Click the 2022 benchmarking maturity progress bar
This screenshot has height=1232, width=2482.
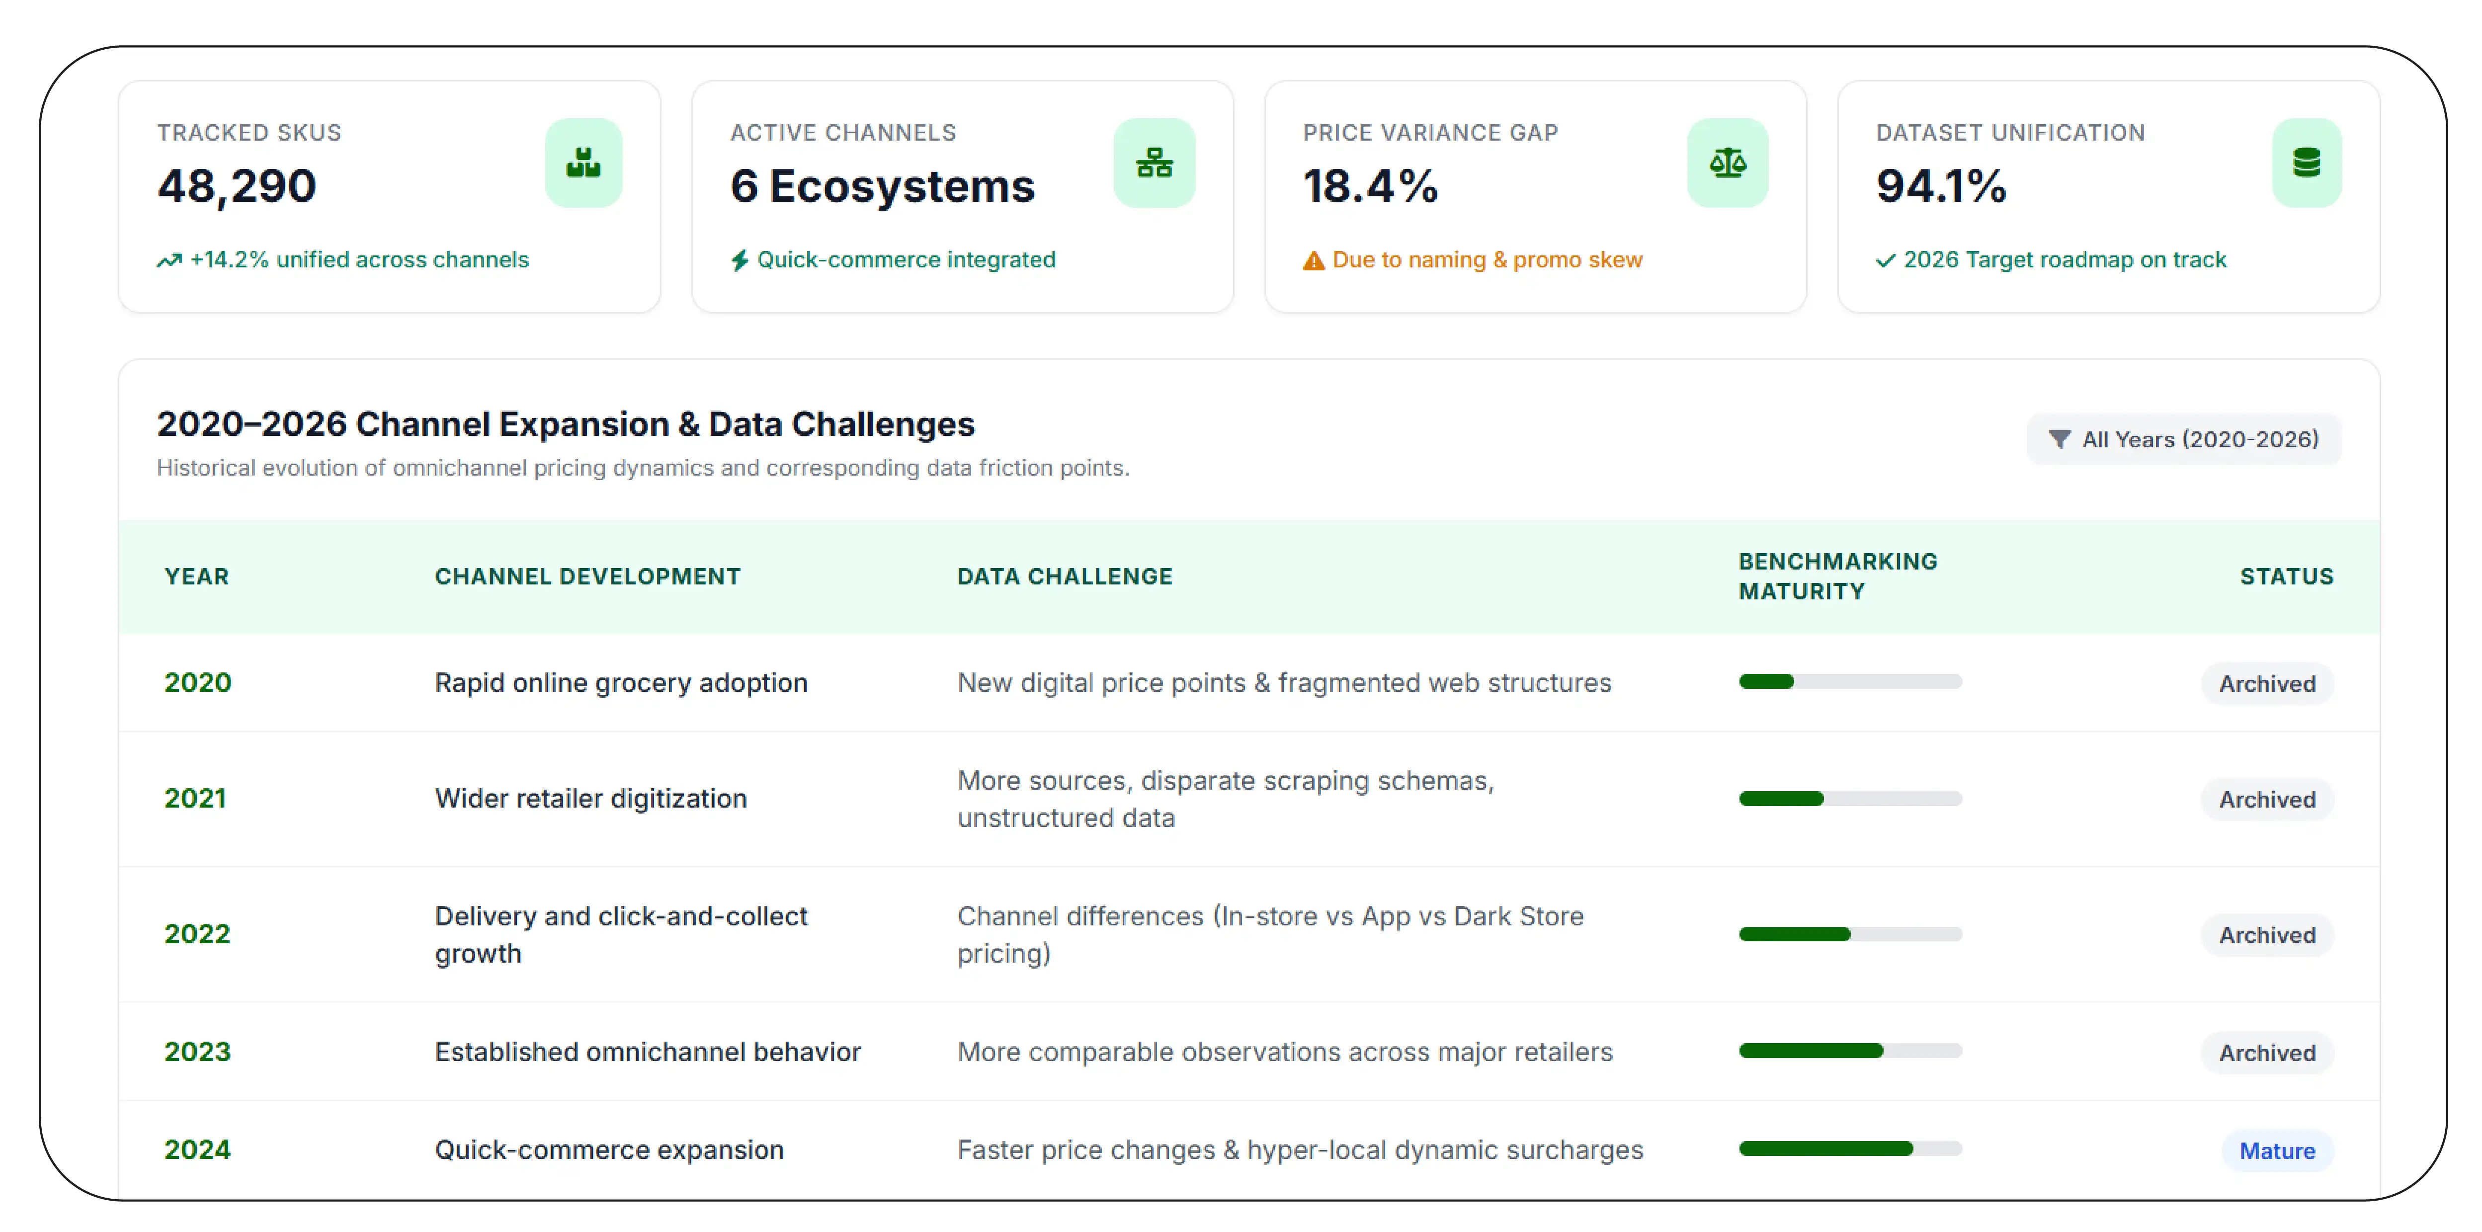point(1850,934)
